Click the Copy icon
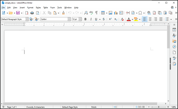 click(49, 13)
